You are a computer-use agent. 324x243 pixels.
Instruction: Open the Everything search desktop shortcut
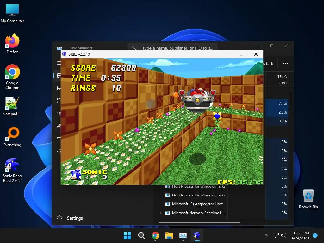pyautogui.click(x=12, y=137)
